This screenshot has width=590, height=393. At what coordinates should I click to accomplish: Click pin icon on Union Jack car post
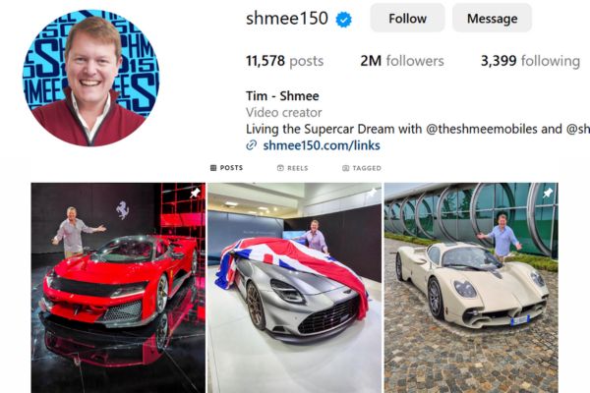click(x=372, y=194)
